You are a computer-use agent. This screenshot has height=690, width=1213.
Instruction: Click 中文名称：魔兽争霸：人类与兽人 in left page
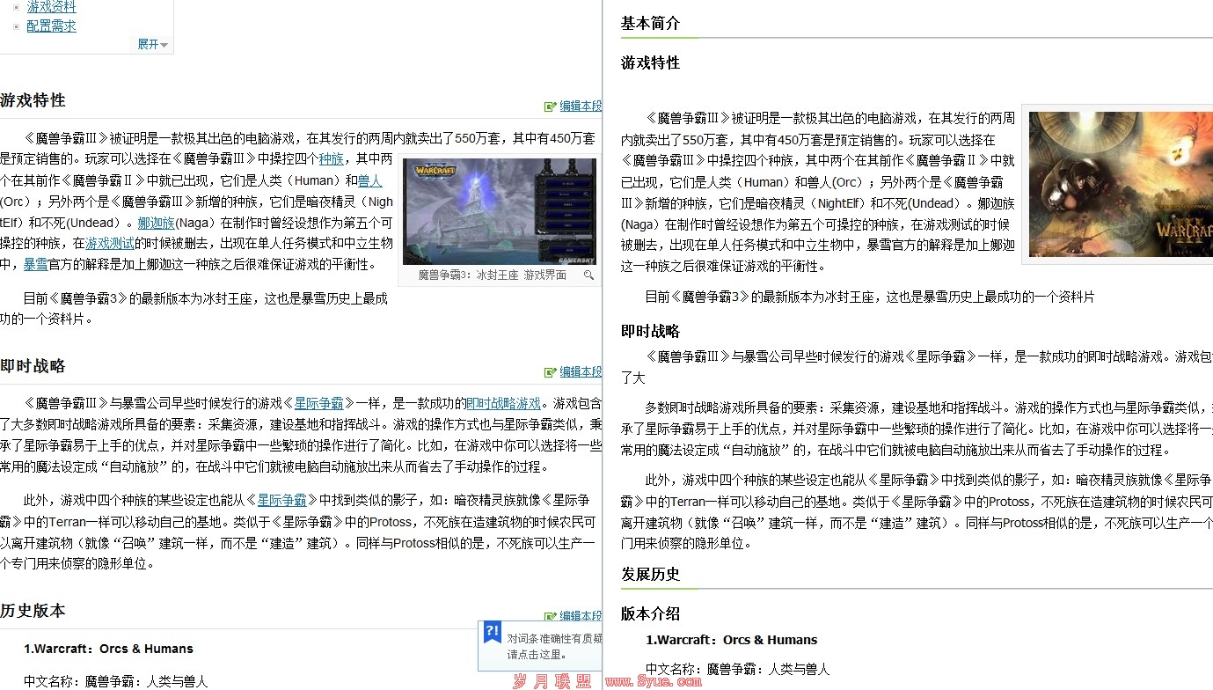pos(116,681)
